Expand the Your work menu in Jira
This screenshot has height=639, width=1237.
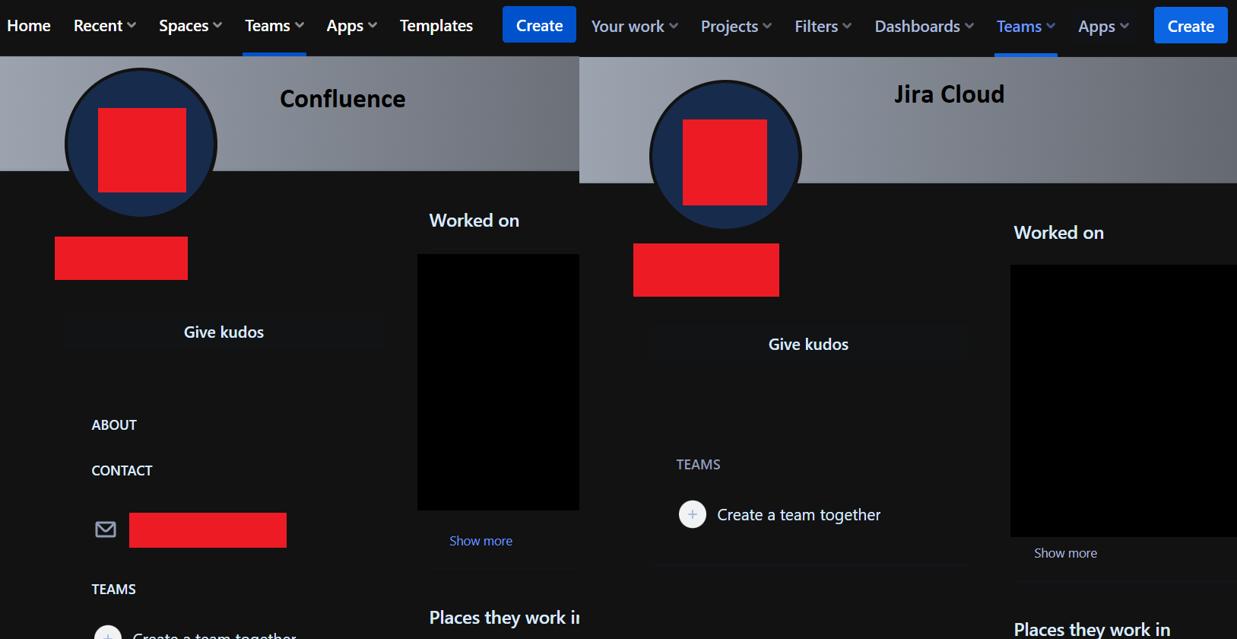[x=635, y=27]
